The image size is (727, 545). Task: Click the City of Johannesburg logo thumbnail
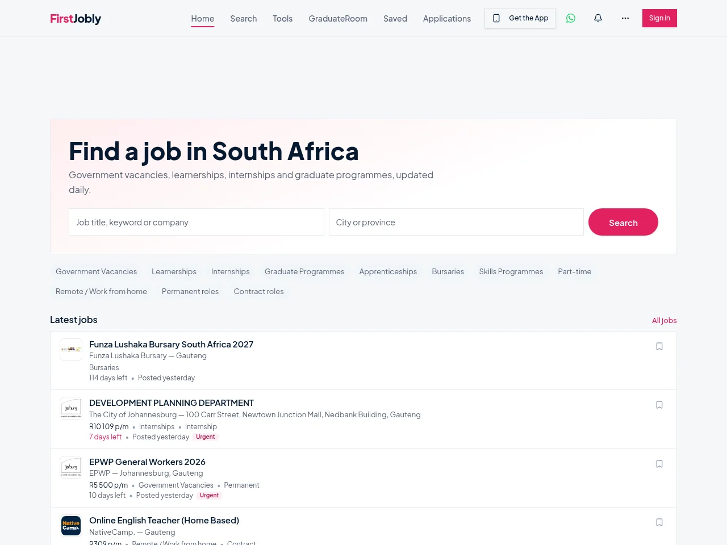point(71,408)
